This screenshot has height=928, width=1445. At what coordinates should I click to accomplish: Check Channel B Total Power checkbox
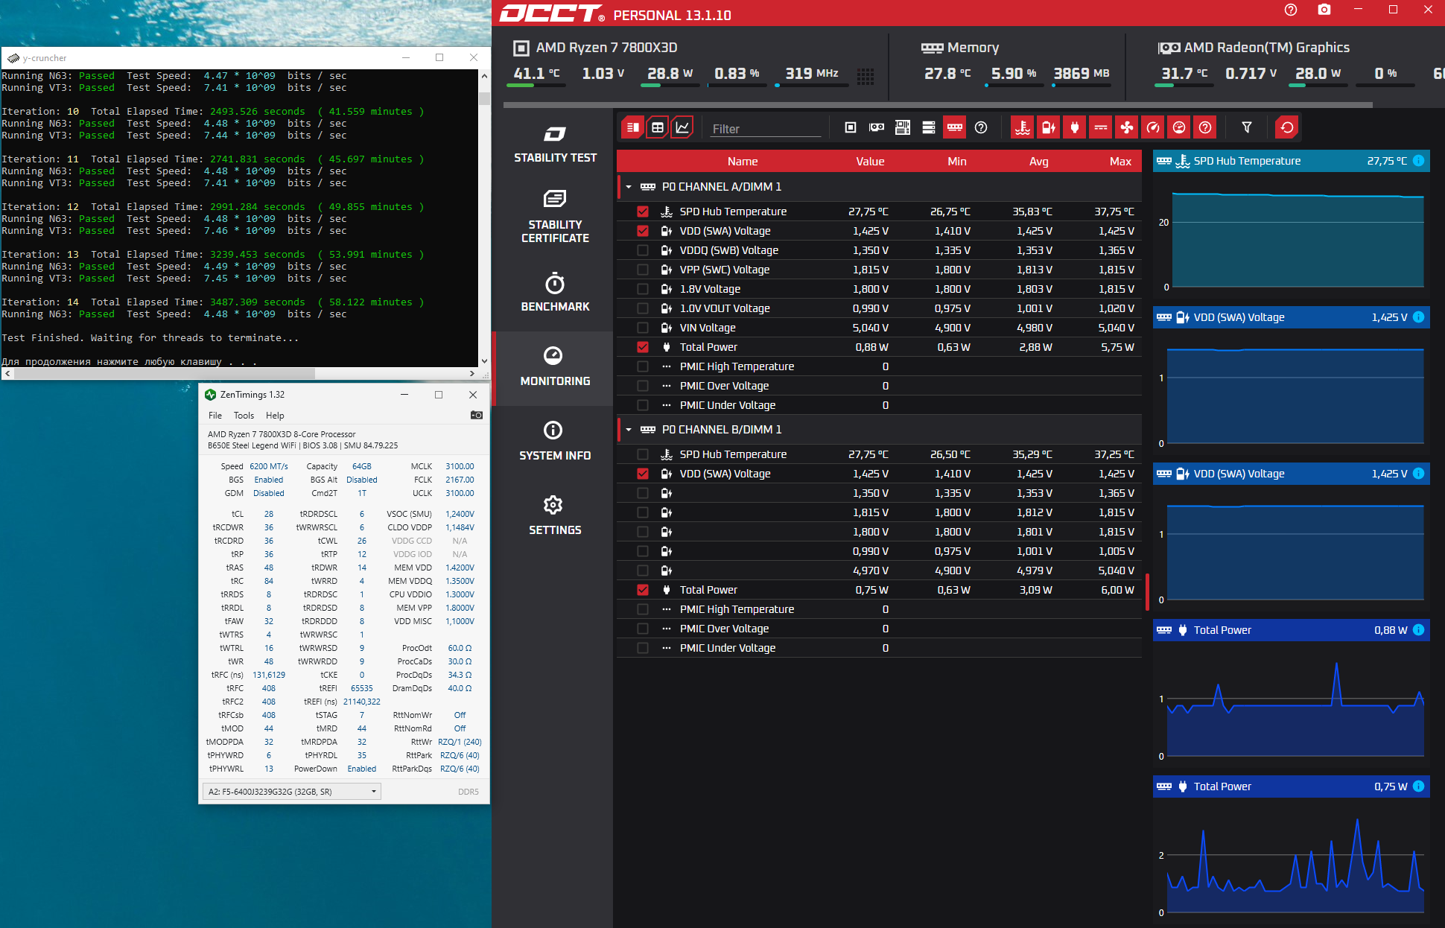(643, 590)
